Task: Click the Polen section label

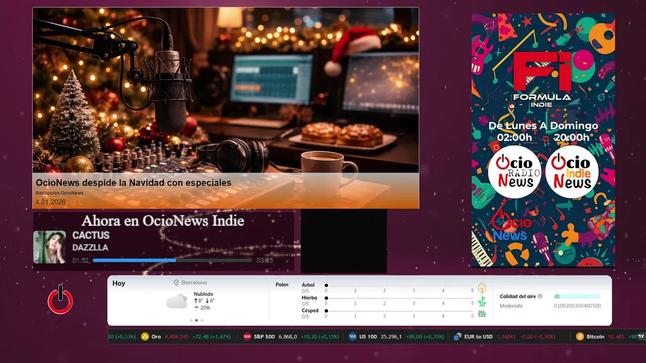Action: coord(282,285)
